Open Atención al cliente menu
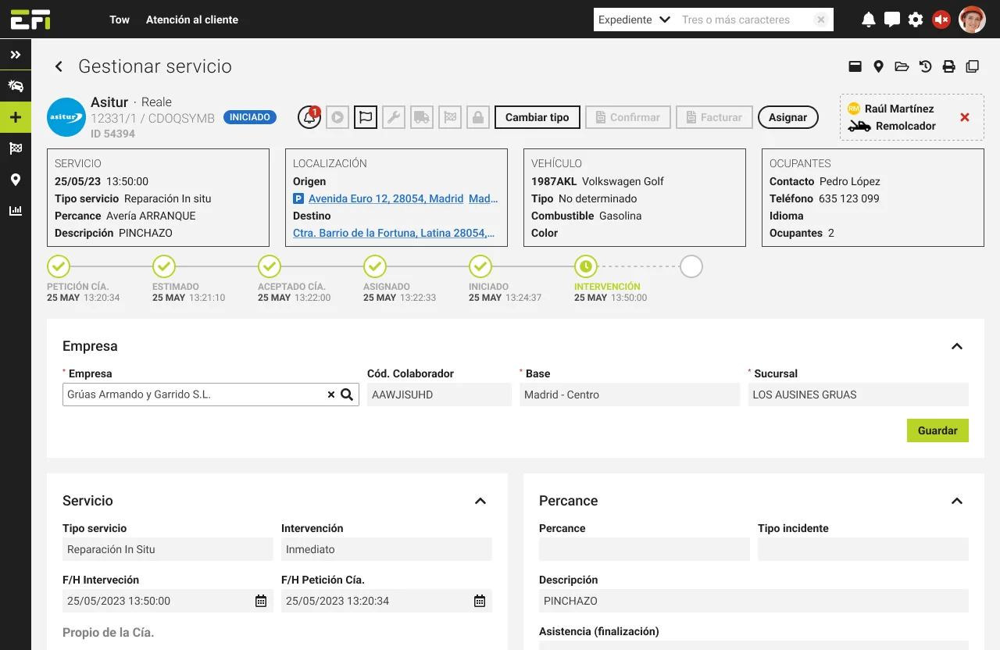Image resolution: width=1000 pixels, height=650 pixels. click(192, 20)
